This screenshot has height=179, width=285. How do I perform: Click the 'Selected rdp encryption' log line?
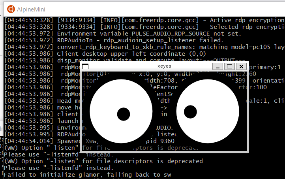pyautogui.click(x=144, y=27)
